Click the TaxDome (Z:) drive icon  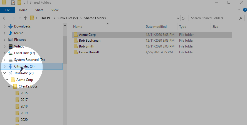coord(11,73)
